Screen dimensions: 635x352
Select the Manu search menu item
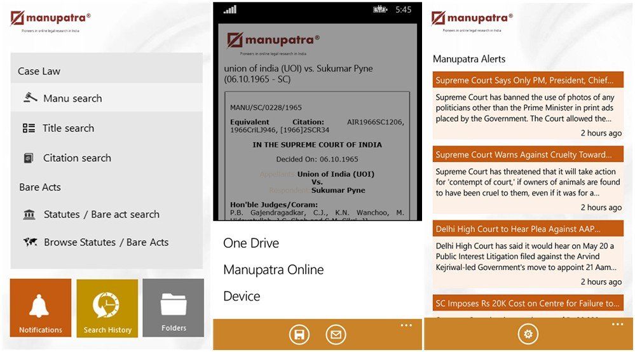click(x=107, y=97)
